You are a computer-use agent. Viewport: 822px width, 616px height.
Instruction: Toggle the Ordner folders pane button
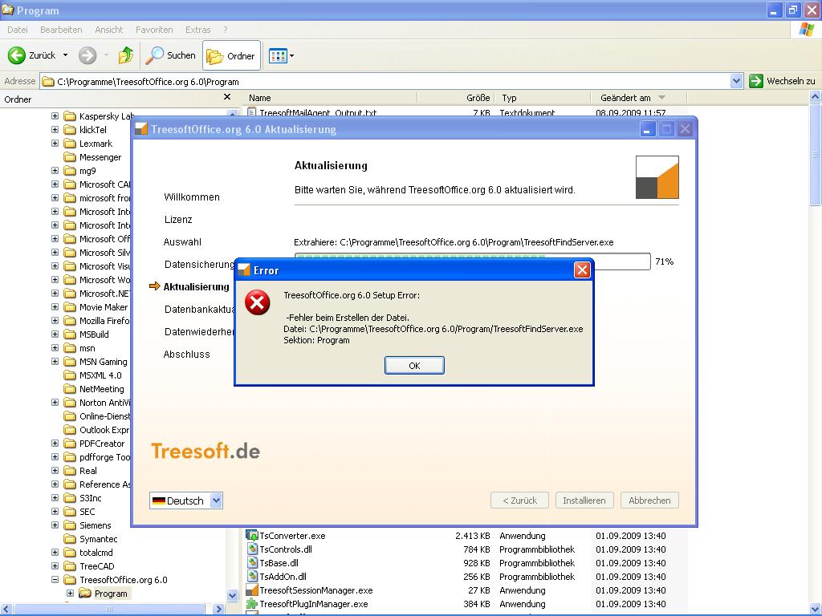[x=231, y=55]
